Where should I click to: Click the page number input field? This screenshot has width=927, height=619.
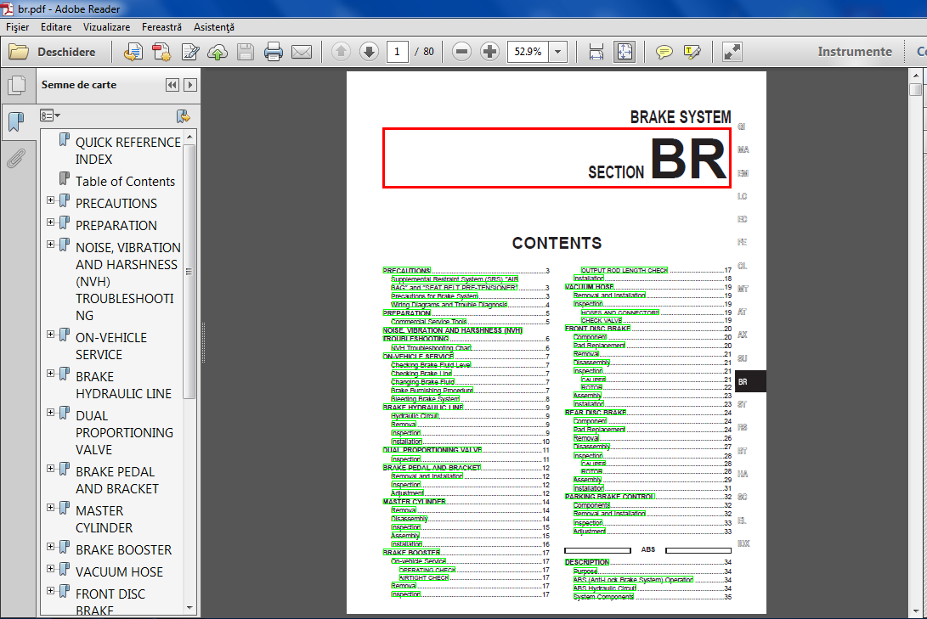[x=398, y=52]
